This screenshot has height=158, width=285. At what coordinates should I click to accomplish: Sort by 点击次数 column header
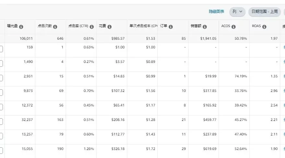point(45,26)
